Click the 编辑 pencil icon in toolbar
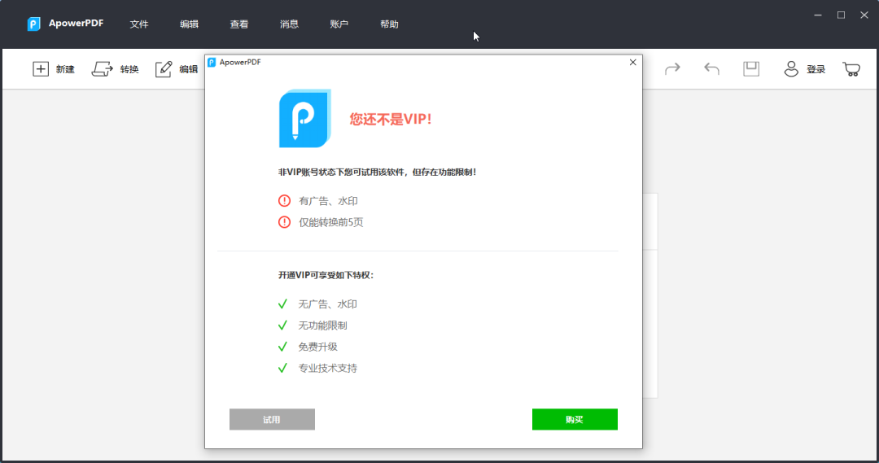Viewport: 879px width, 463px height. [x=164, y=69]
